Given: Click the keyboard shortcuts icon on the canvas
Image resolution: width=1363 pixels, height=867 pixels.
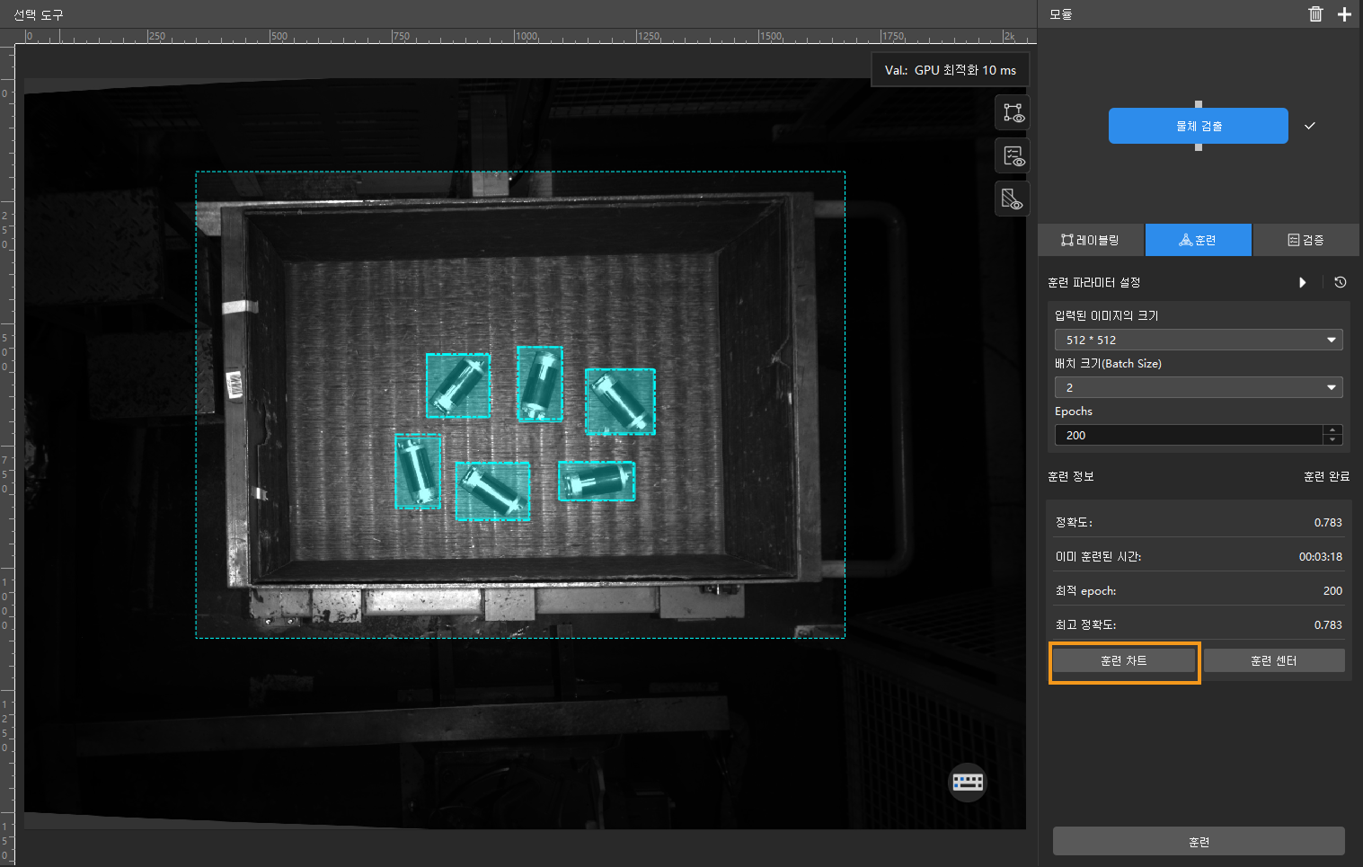Looking at the screenshot, I should point(968,782).
